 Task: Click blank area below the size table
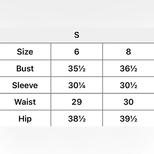pos(77,140)
